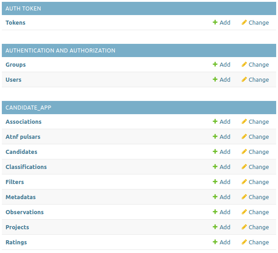
Task: Click the Change text for Atnf pulsars
Action: [x=259, y=137]
